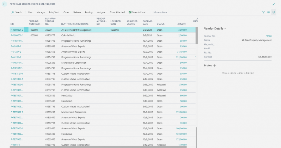Click the 31,150.00 amount

182,52
